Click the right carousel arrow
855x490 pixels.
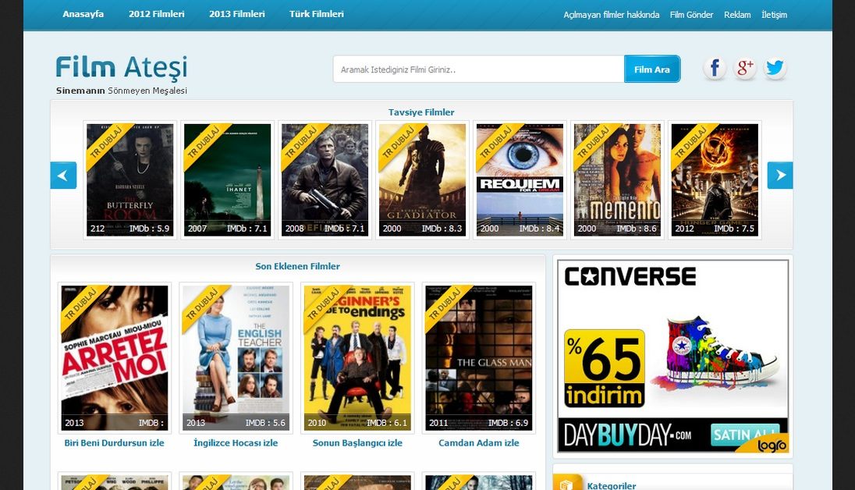tap(780, 175)
